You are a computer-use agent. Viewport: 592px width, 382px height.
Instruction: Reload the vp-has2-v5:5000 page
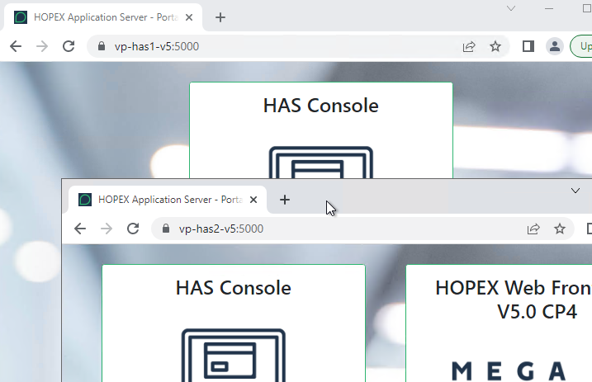click(x=133, y=229)
